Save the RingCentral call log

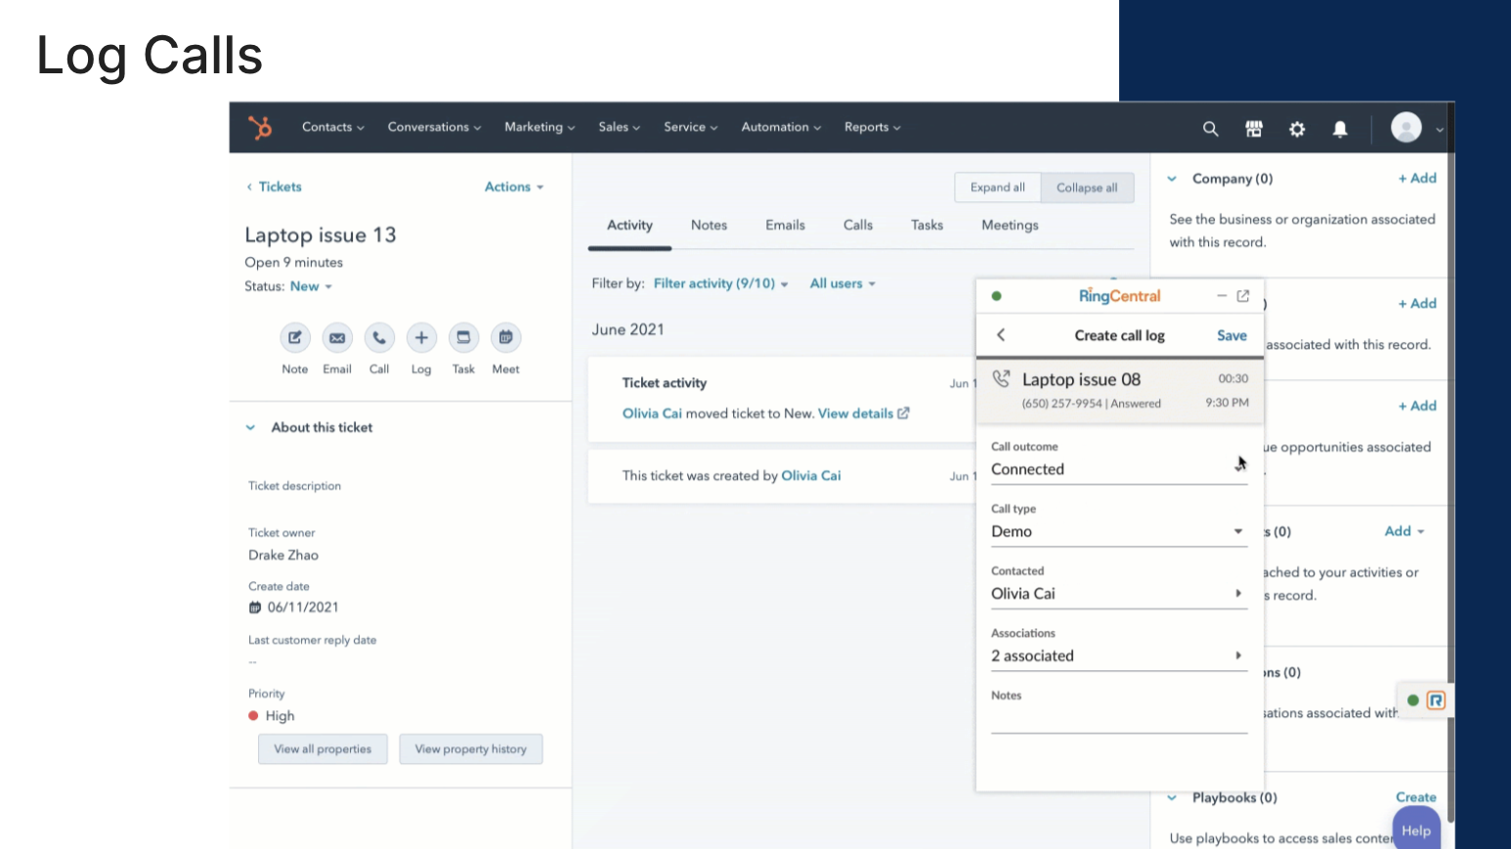1230,335
